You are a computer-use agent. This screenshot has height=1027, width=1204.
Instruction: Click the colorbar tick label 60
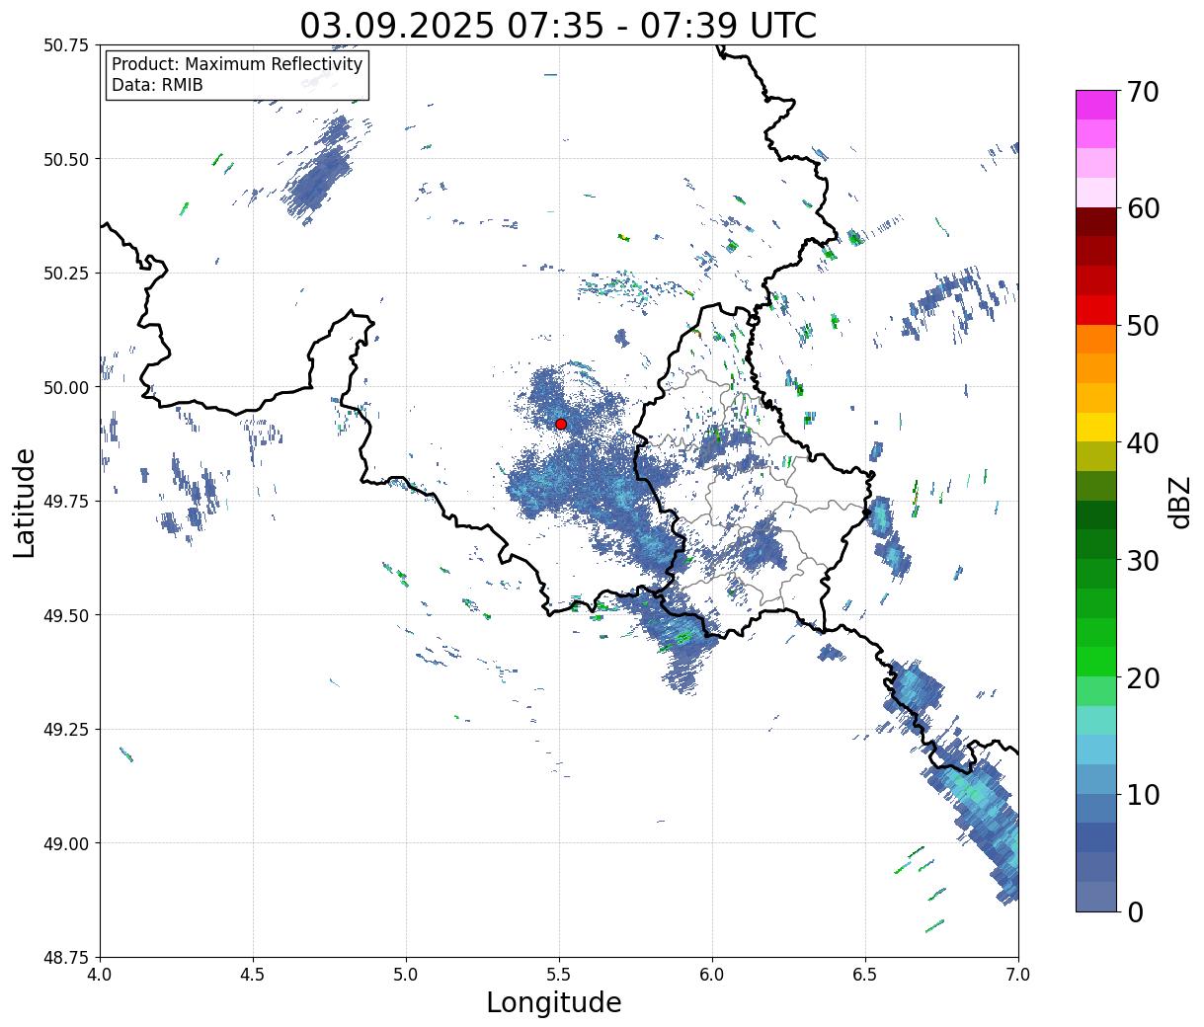[x=1142, y=208]
